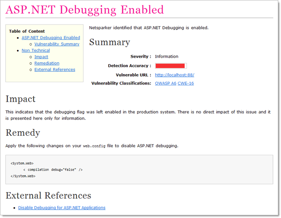Open the OWASP A6 classification link
Screen dimensions: 281x218
[x=165, y=83]
